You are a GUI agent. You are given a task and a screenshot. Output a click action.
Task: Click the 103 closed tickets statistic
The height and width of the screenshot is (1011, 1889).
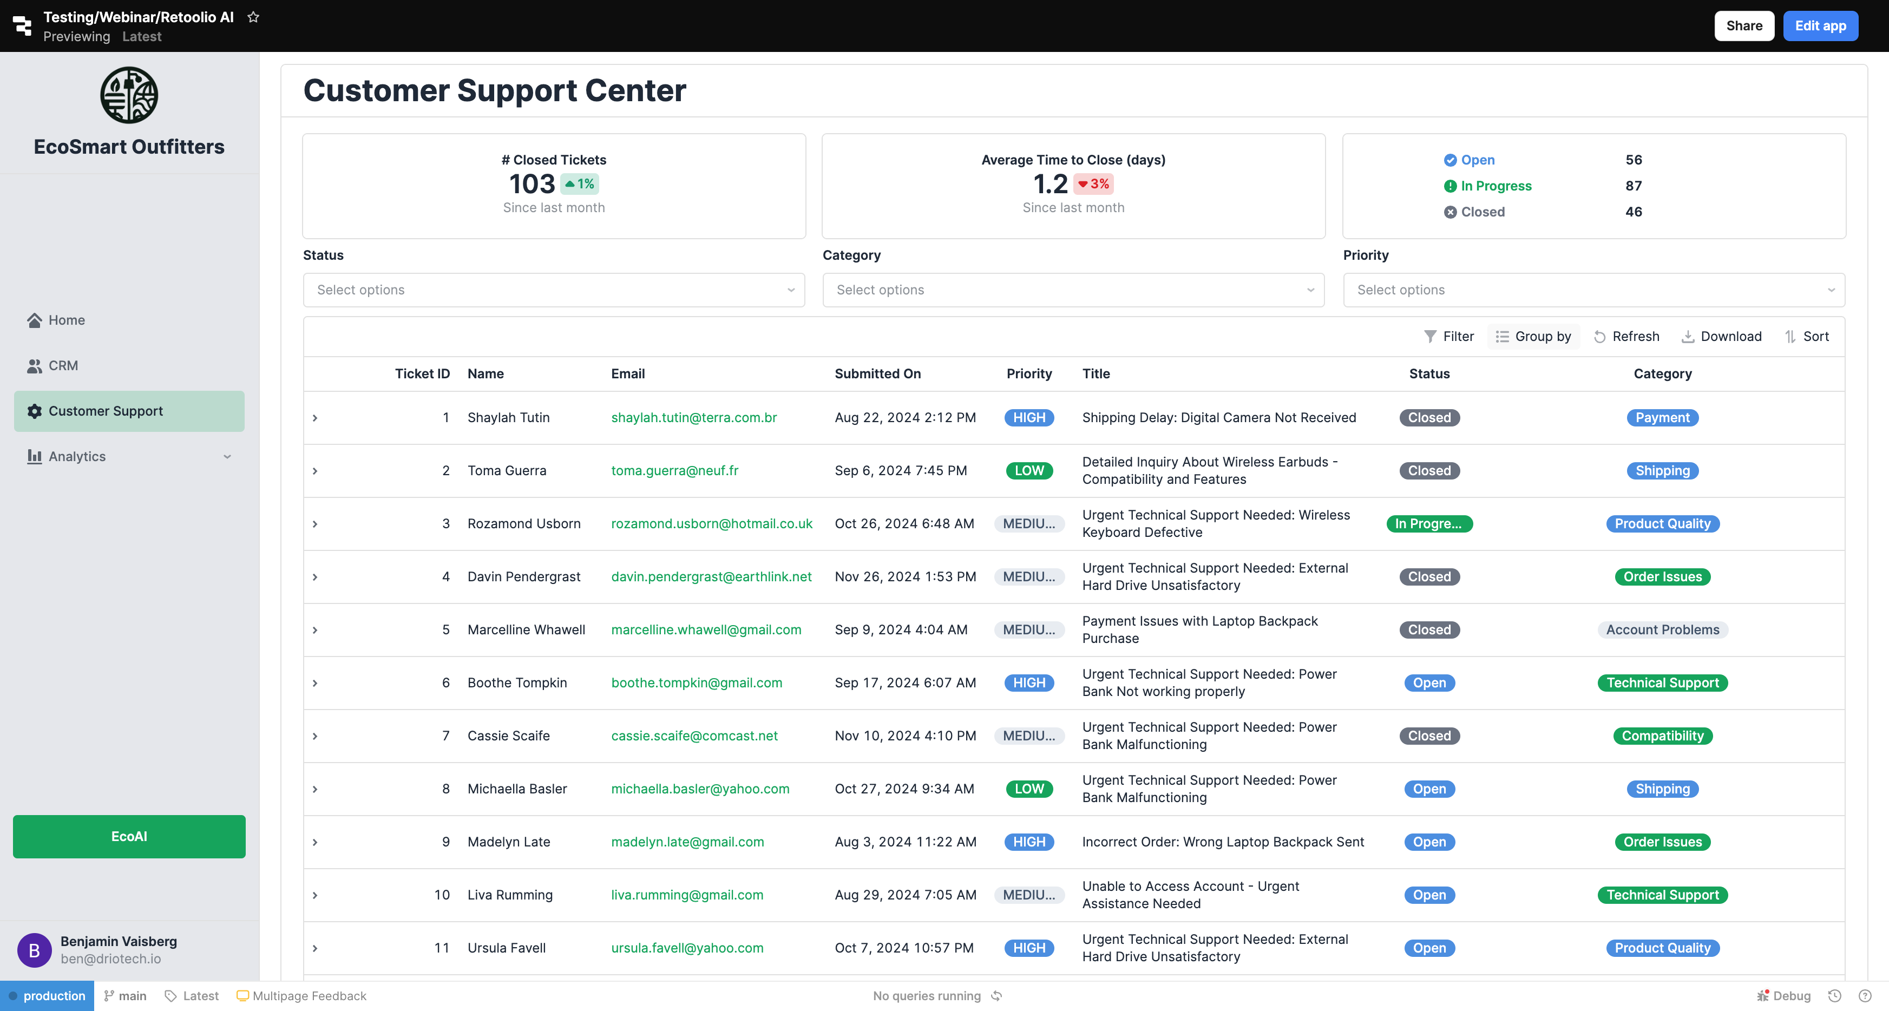pos(533,184)
